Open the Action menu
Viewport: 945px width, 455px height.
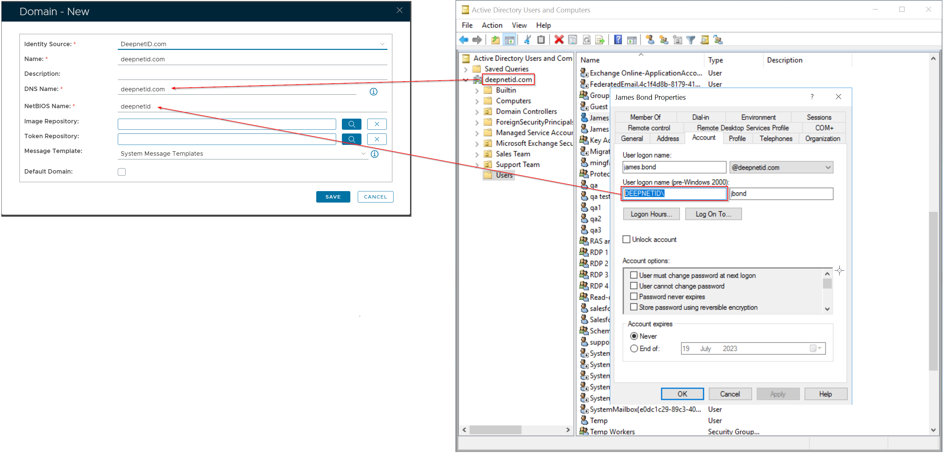[x=492, y=25]
